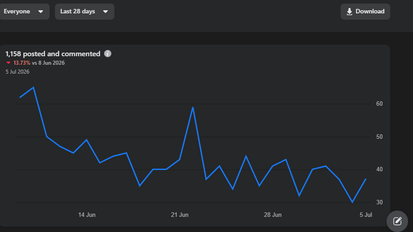
Task: Click the 1,158 posted and commented heading
Action: click(53, 54)
